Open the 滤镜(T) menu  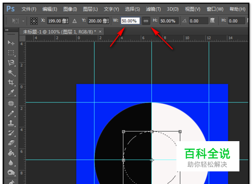(153, 9)
